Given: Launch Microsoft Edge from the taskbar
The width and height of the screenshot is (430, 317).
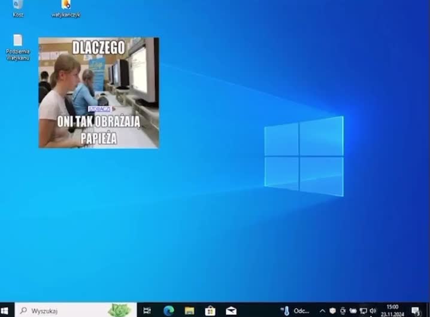Looking at the screenshot, I should point(168,310).
